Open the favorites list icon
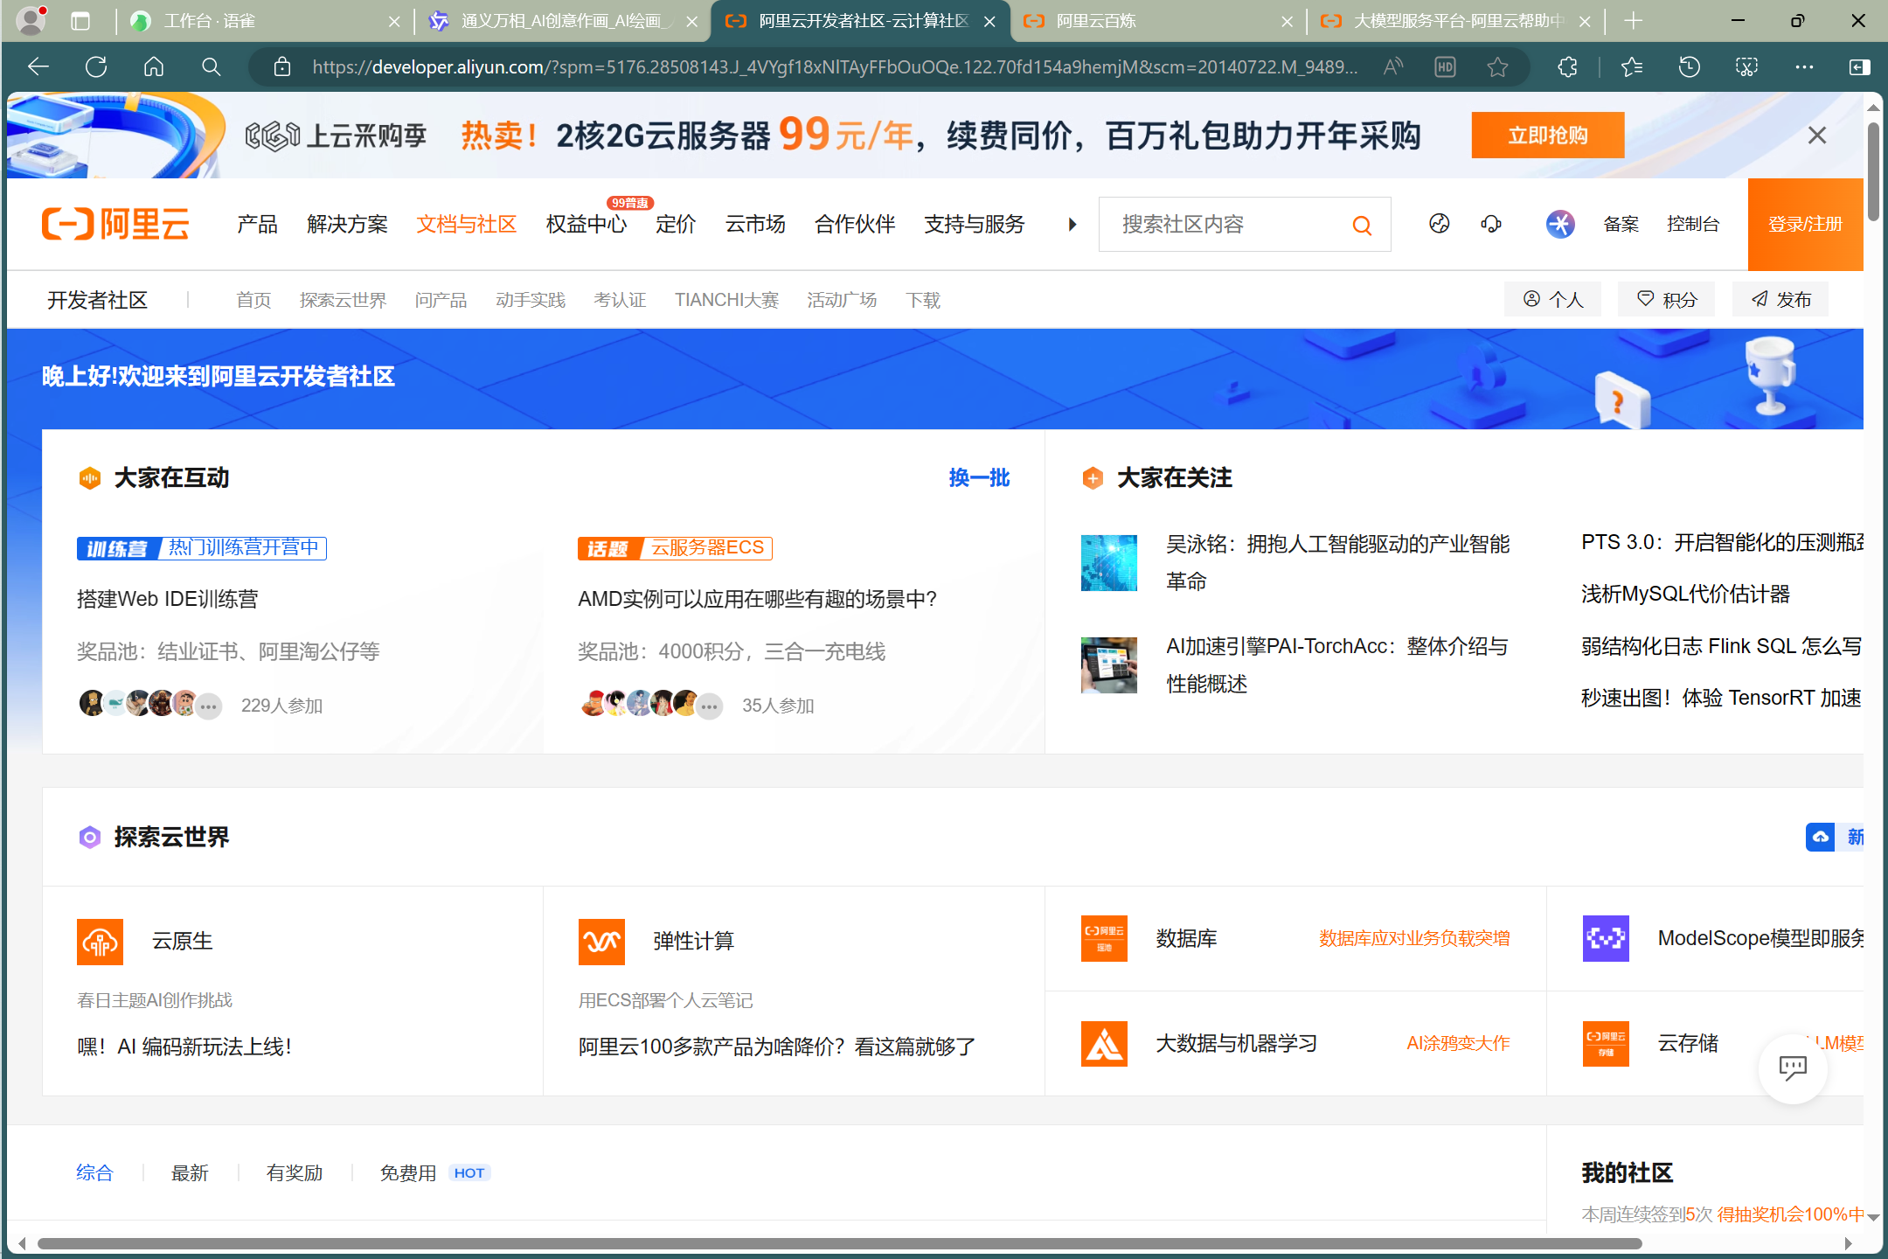 [x=1632, y=67]
